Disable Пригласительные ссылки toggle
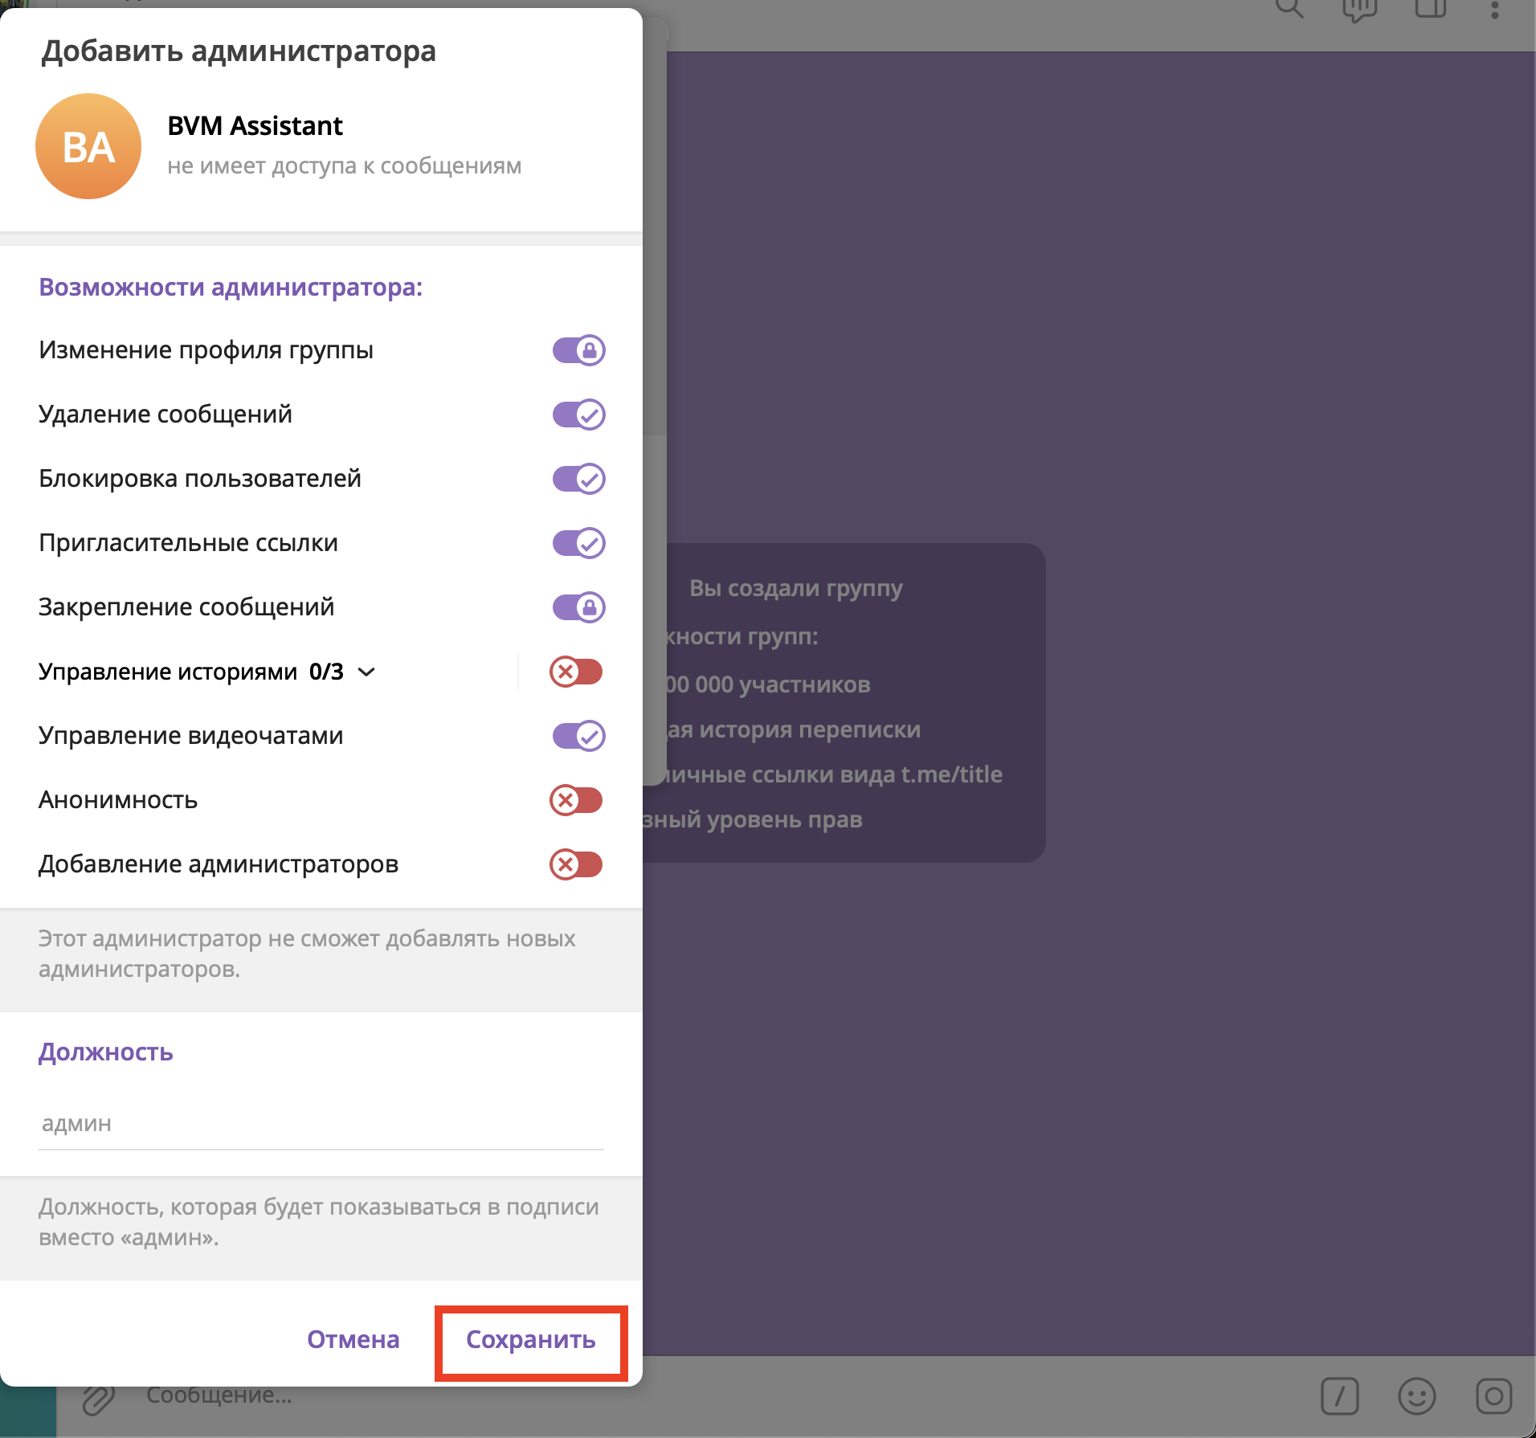 click(x=578, y=543)
